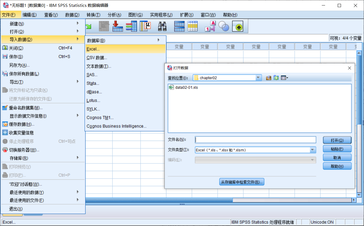364x226 pixels.
Task: Click the 文件名(N) text input field
Action: [x=255, y=140]
